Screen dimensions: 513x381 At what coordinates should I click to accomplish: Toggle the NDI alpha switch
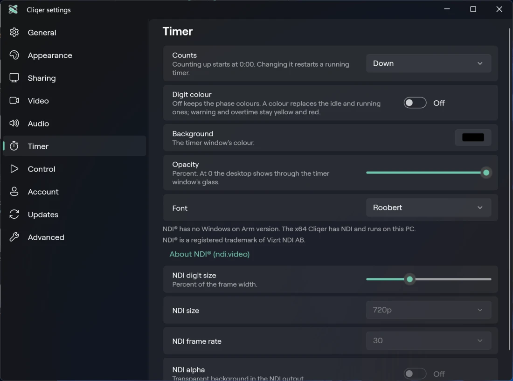pos(415,374)
